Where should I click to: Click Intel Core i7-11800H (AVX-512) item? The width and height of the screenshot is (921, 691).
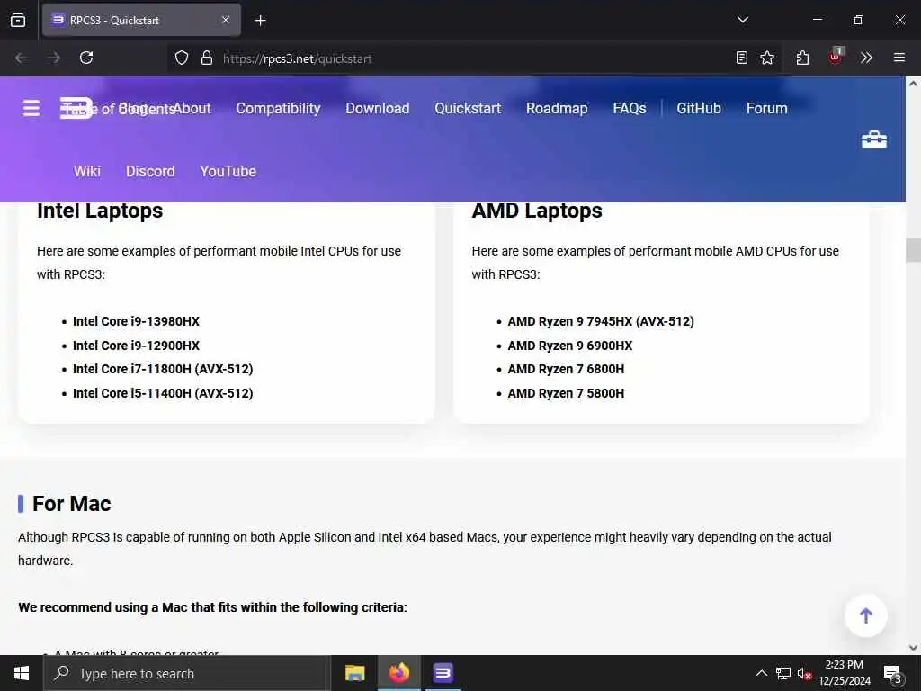click(x=163, y=369)
